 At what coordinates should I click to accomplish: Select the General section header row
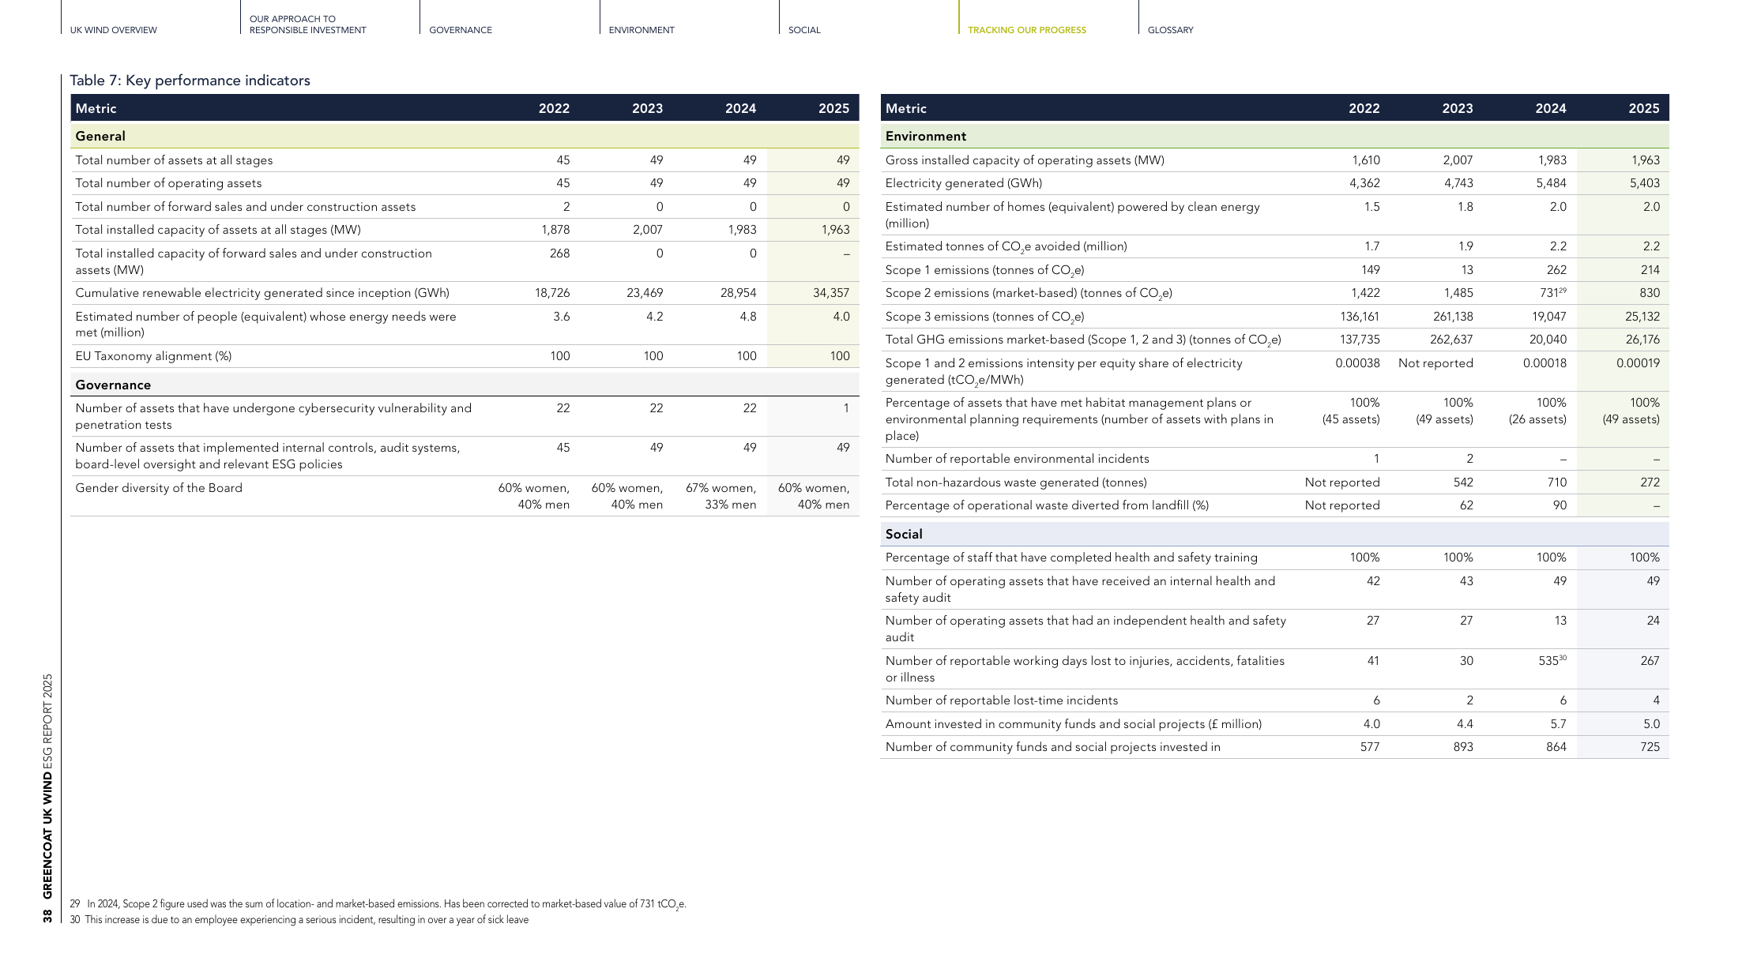(x=465, y=136)
